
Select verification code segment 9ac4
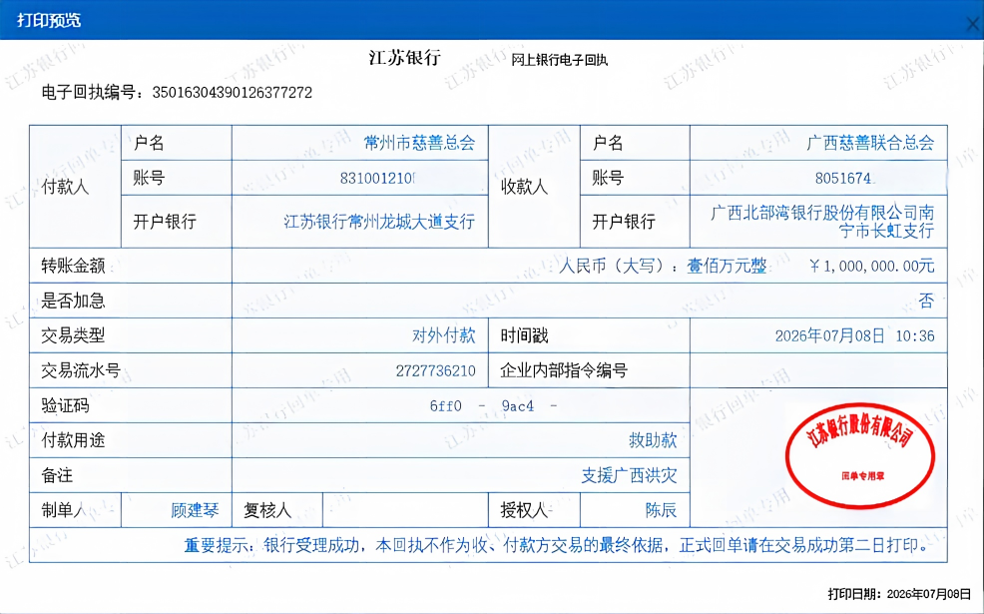518,406
